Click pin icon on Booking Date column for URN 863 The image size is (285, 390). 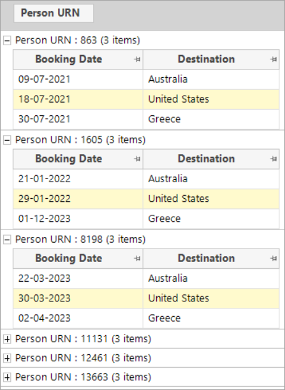tap(137, 59)
